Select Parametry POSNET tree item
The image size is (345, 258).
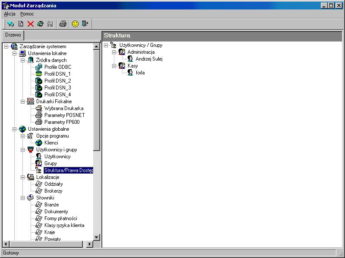64,115
